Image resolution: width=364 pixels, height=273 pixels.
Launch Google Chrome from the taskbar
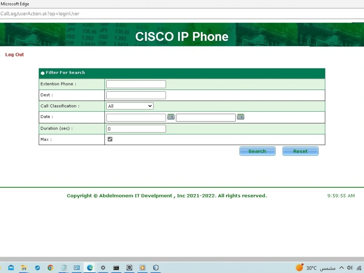coord(50,268)
